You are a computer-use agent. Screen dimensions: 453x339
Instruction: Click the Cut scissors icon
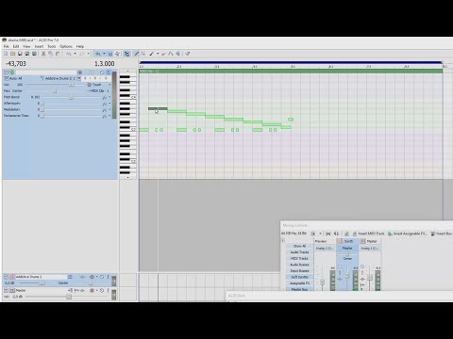pos(43,54)
